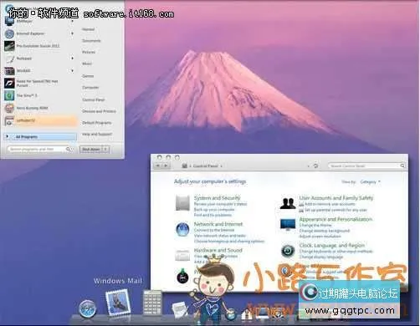Open System and Security link
The height and width of the screenshot is (326, 420).
(x=217, y=198)
